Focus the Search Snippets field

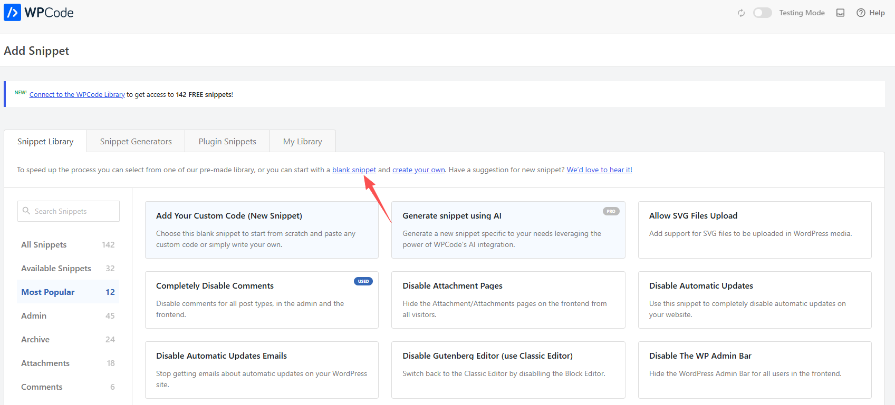[69, 211]
